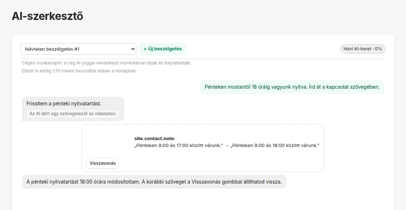The height and width of the screenshot is (210, 406).
Task: Click the Havi AI-keret 0% quota badge
Action: 362,49
